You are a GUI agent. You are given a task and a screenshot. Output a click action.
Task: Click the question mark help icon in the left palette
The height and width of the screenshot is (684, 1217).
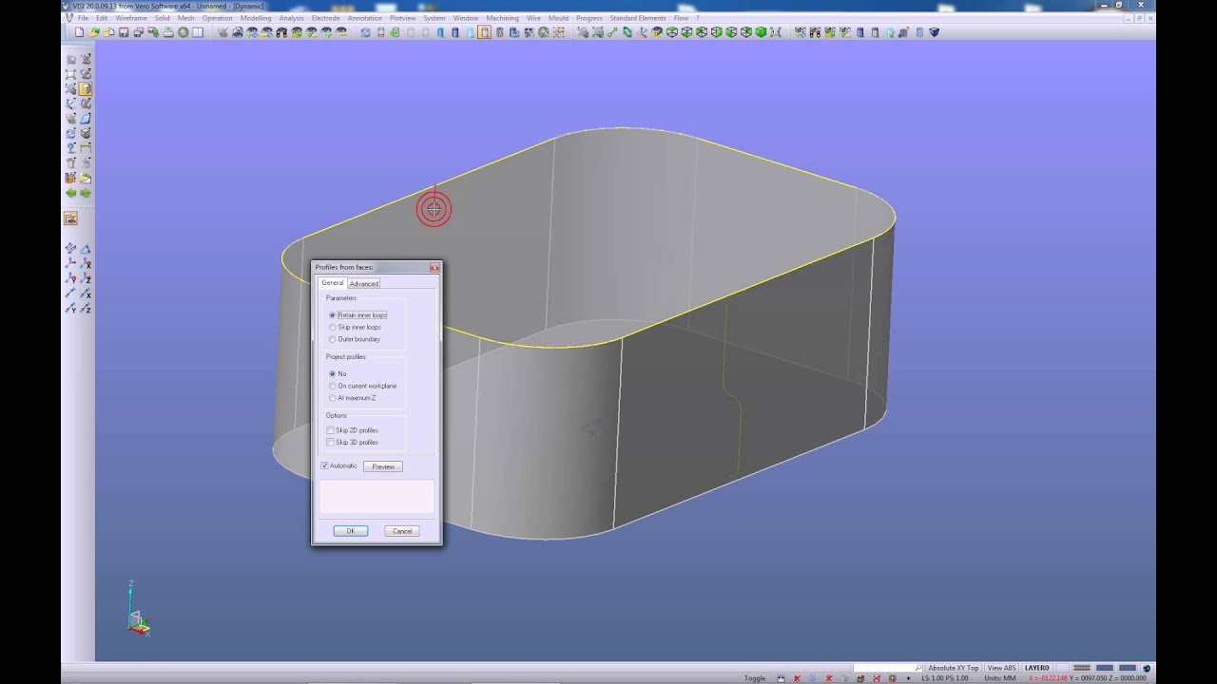70,147
